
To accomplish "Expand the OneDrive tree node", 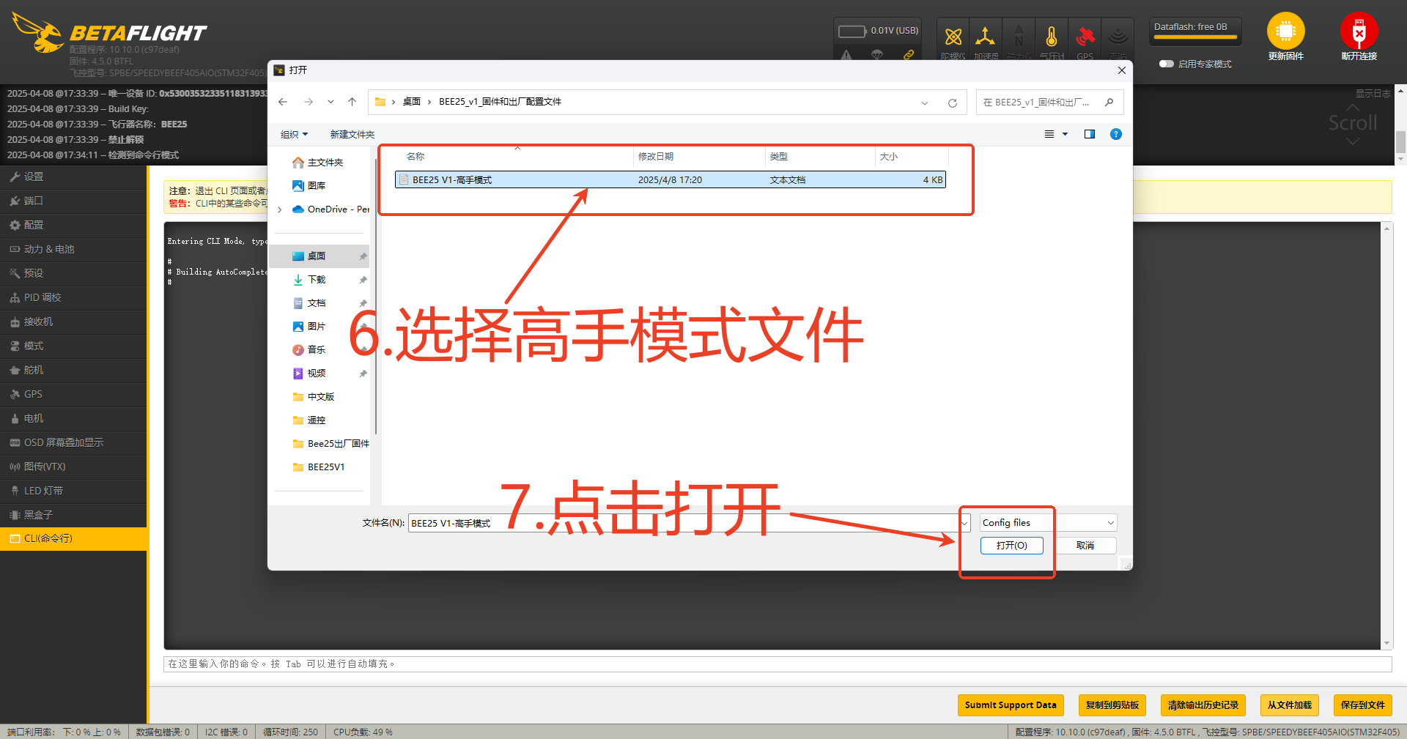I will 280,209.
